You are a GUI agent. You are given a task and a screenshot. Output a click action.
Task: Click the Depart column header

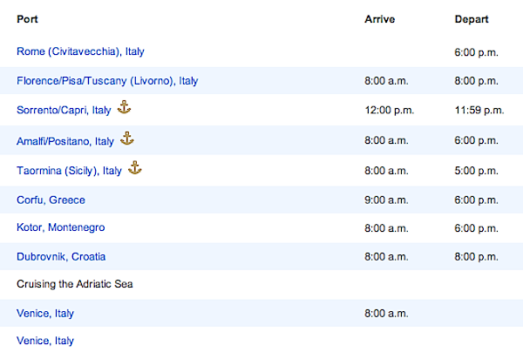point(471,18)
